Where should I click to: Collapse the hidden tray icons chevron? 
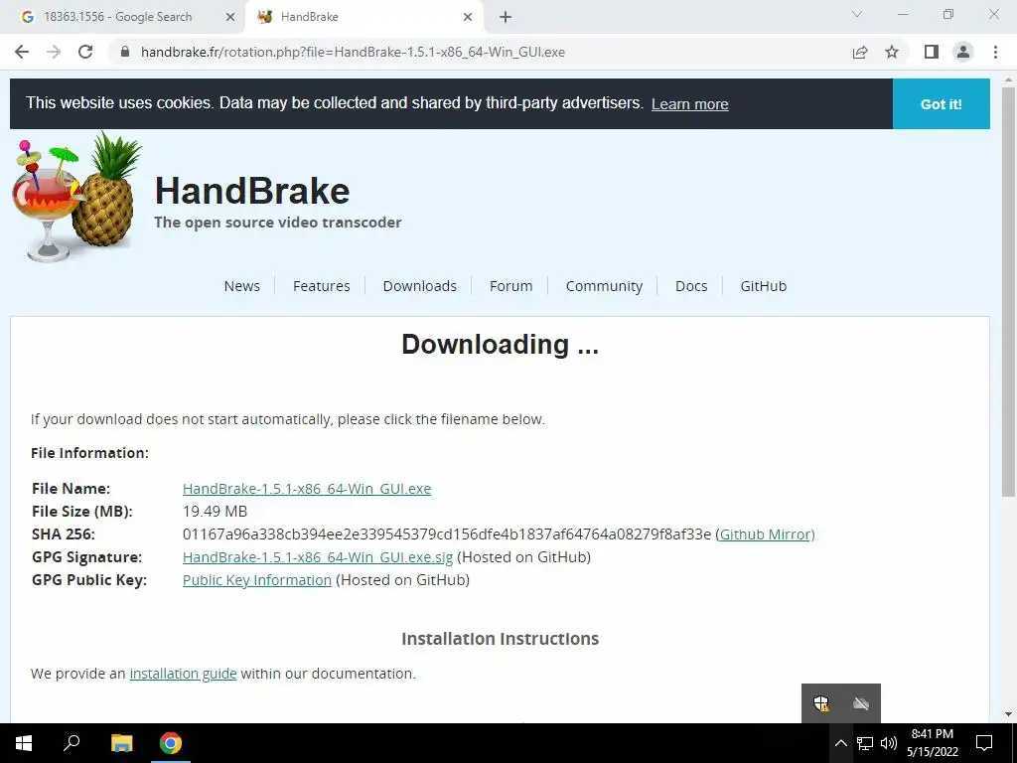(840, 743)
